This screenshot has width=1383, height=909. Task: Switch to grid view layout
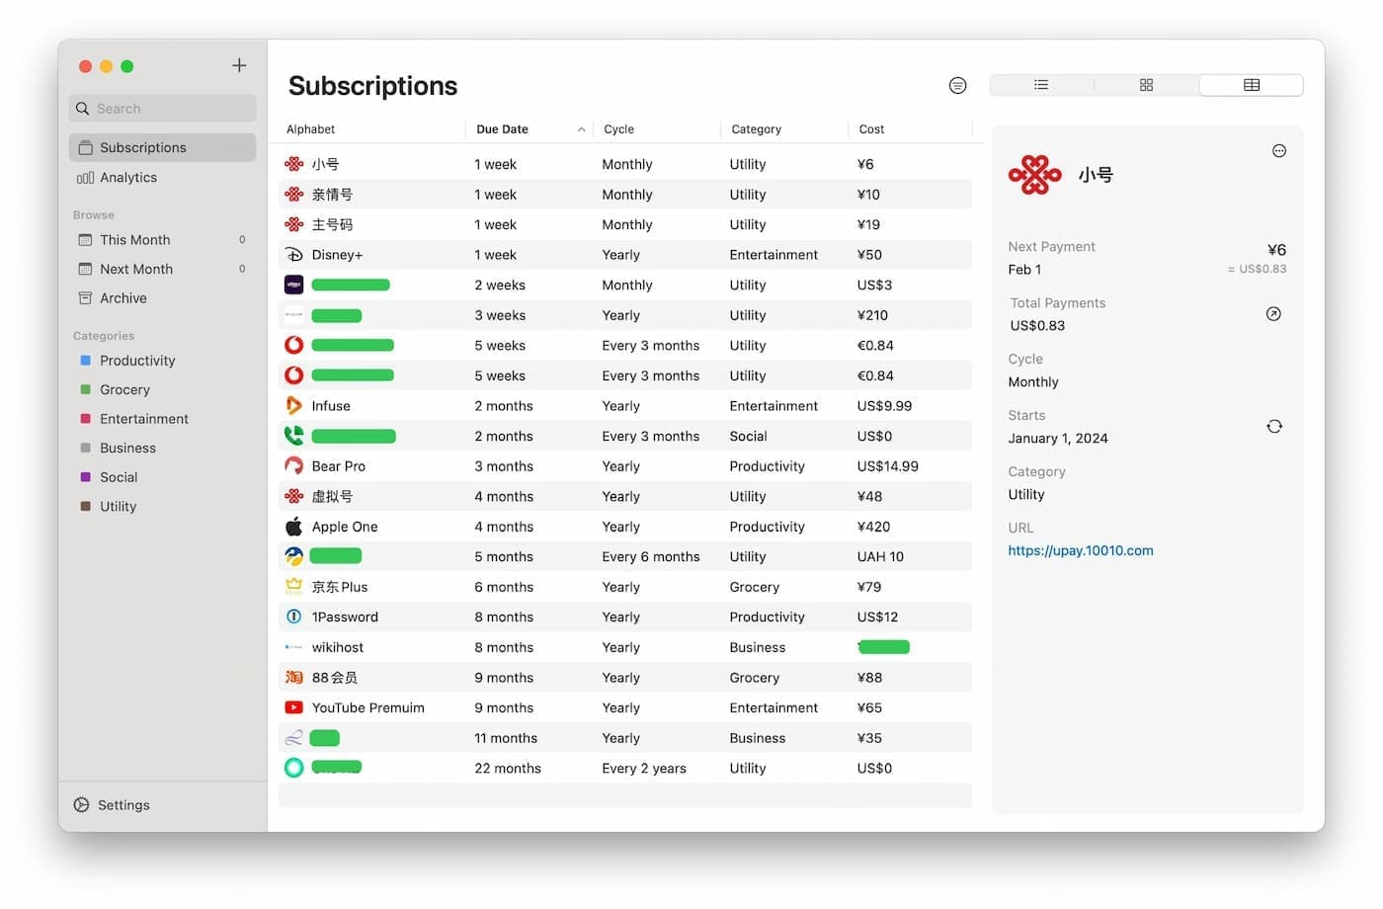point(1146,85)
